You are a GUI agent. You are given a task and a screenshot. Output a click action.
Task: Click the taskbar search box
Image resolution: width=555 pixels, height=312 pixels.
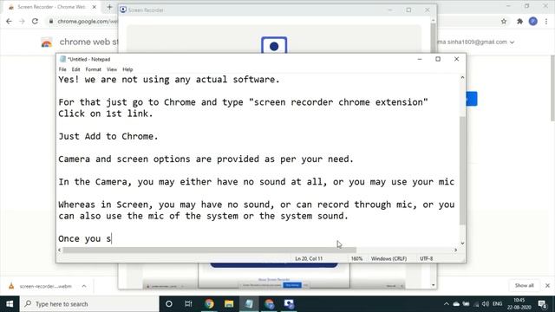89,304
